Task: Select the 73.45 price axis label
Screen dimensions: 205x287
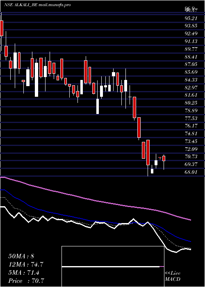Action: click(x=191, y=141)
